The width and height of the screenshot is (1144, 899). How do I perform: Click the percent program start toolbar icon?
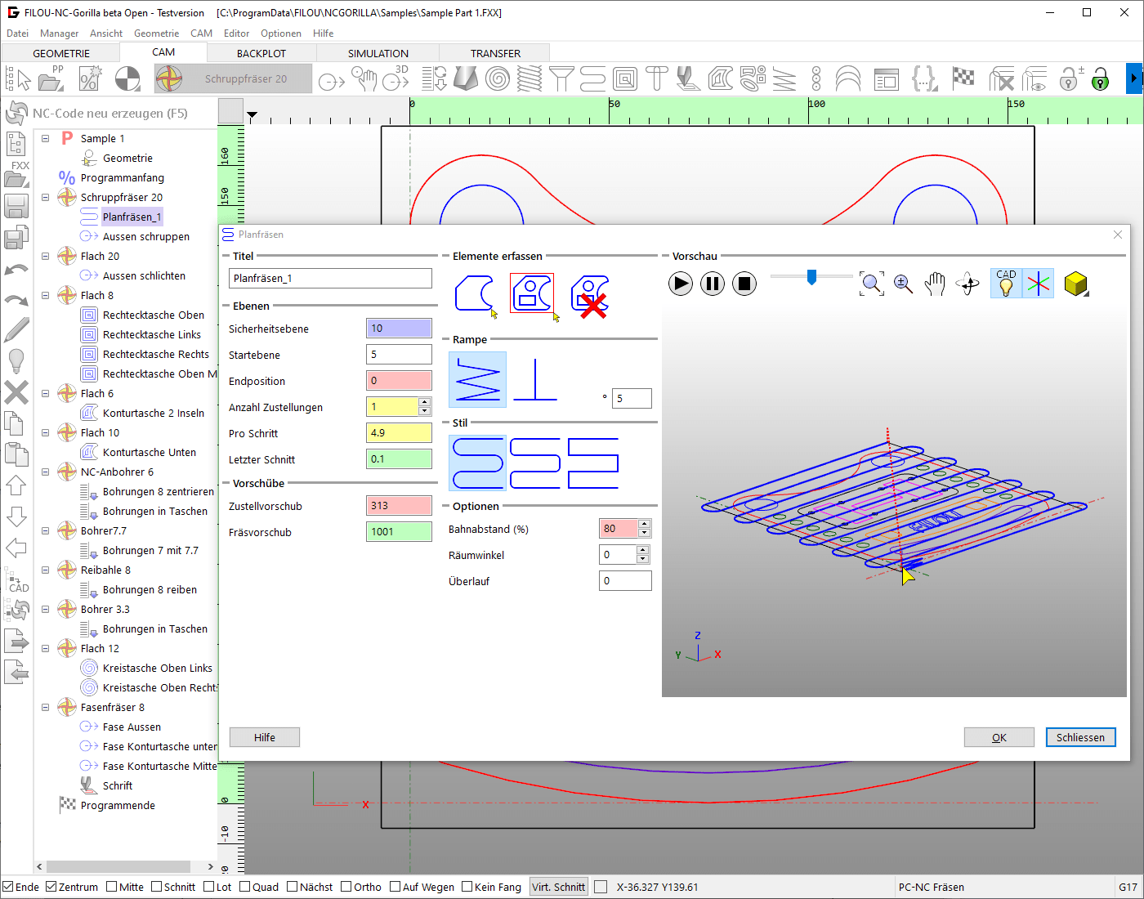click(x=89, y=79)
